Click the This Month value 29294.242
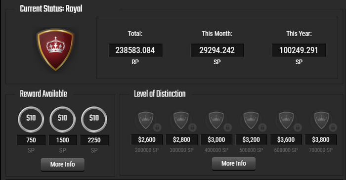This screenshot has height=180, width=346. (x=217, y=50)
